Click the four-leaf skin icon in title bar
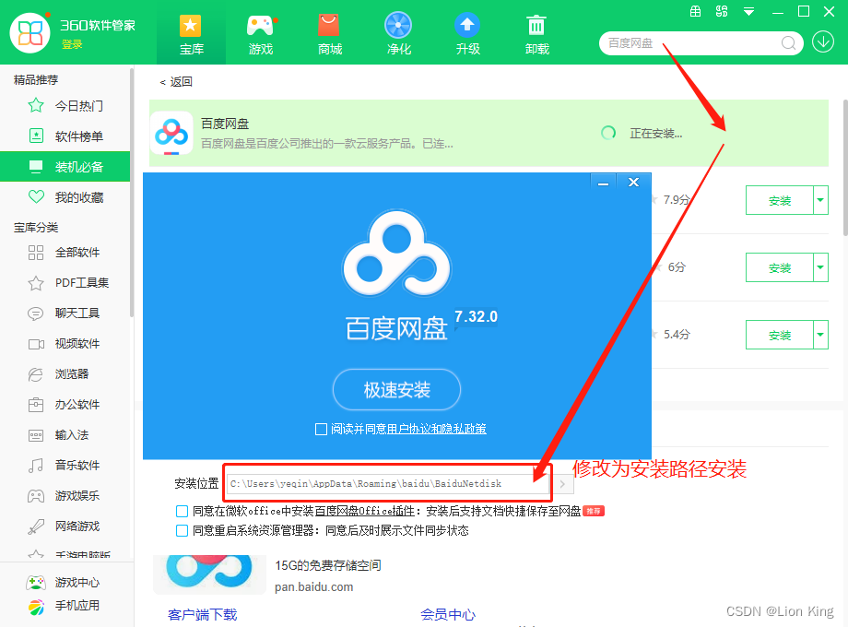 (x=722, y=11)
